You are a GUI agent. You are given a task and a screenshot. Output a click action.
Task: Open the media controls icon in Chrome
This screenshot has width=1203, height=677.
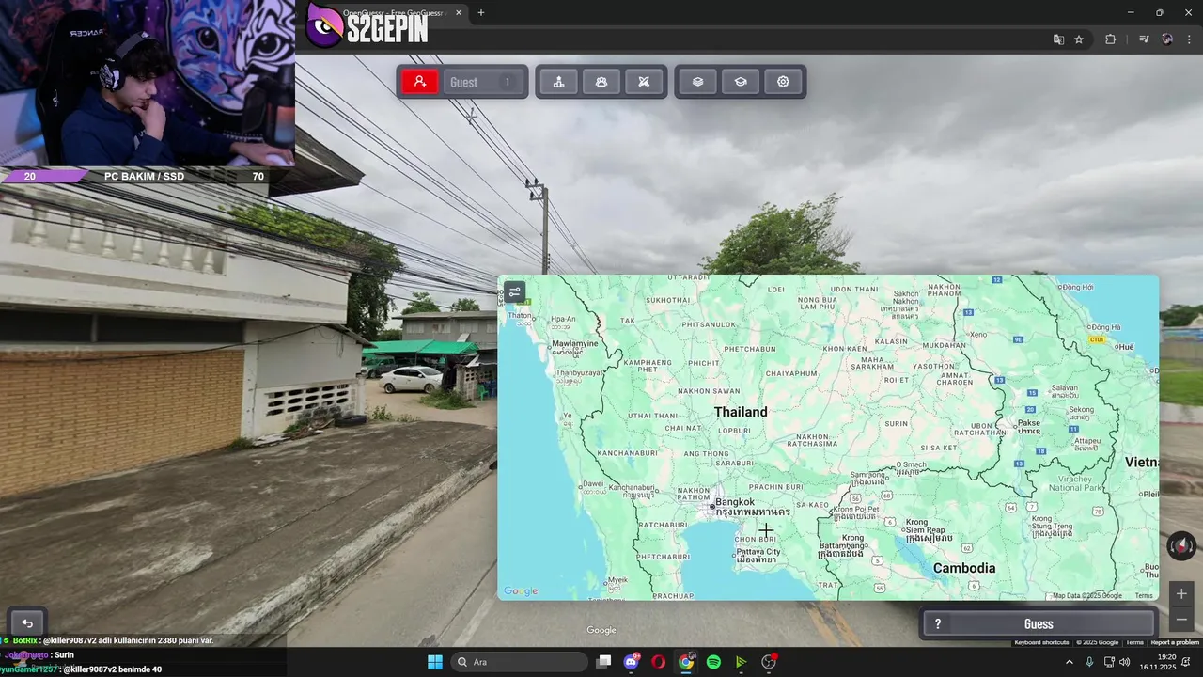point(1144,39)
